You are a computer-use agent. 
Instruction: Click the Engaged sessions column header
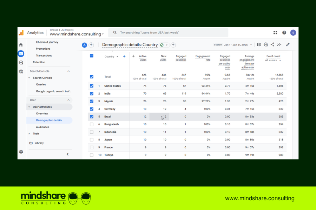pos(181,58)
